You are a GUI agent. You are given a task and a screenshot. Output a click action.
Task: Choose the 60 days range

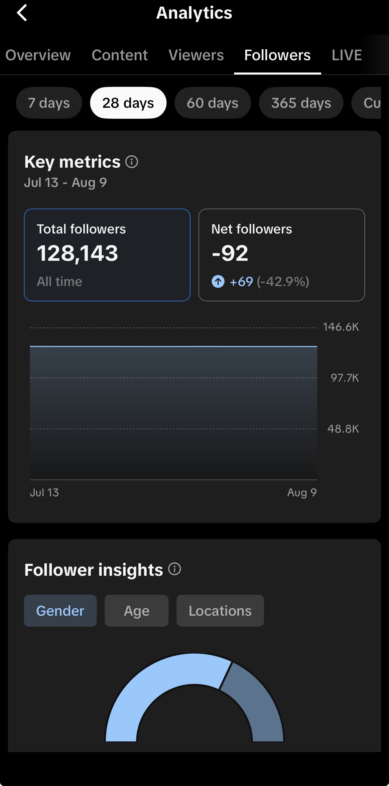(x=213, y=103)
